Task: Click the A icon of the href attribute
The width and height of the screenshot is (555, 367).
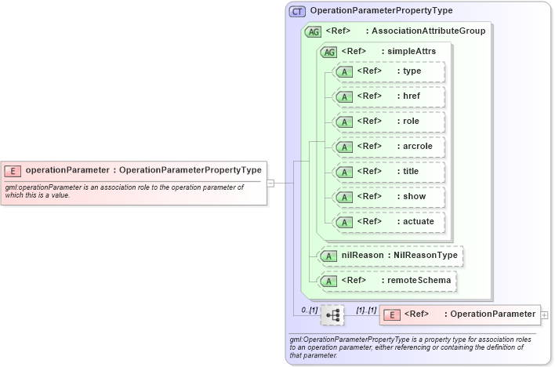Action: 344,96
